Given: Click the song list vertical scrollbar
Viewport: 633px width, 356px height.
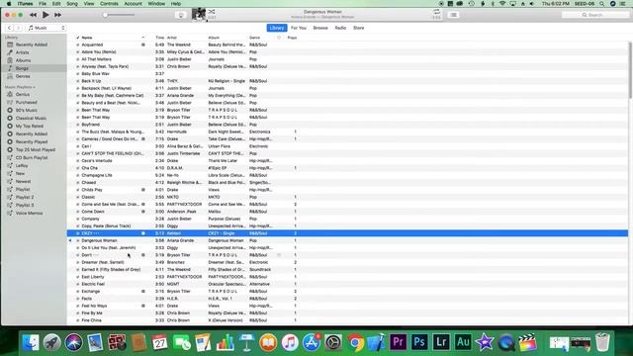Looking at the screenshot, I should (630, 70).
